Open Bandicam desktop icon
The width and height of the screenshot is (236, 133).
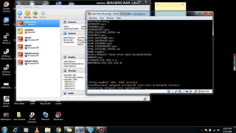coord(58,116)
